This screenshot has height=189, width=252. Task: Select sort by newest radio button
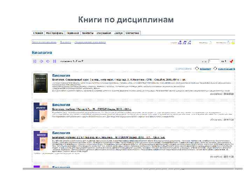[x=215, y=69]
